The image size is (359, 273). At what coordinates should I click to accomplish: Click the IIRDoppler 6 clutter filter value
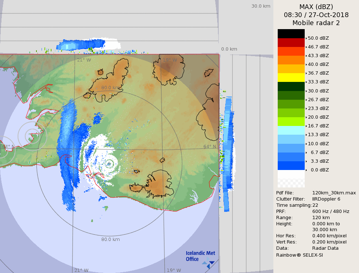(326, 199)
